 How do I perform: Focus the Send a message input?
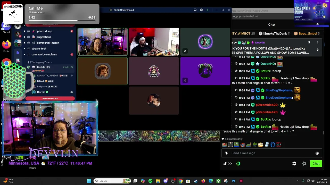coord(272,153)
